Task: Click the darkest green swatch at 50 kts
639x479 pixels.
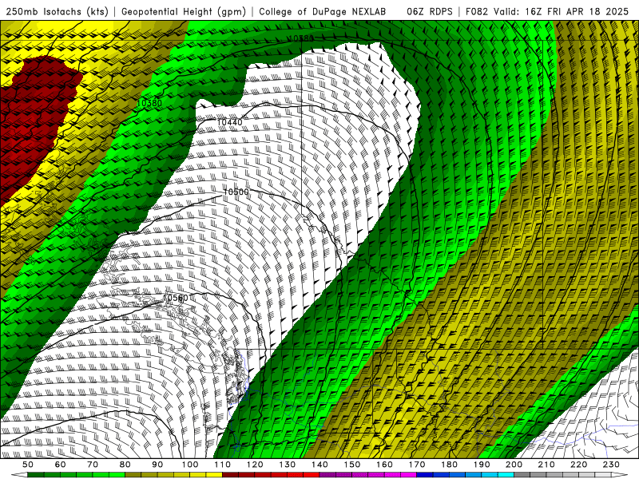Action: 35,475
